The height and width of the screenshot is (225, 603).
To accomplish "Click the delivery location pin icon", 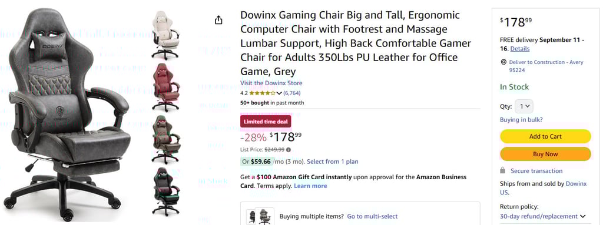I will [x=503, y=62].
